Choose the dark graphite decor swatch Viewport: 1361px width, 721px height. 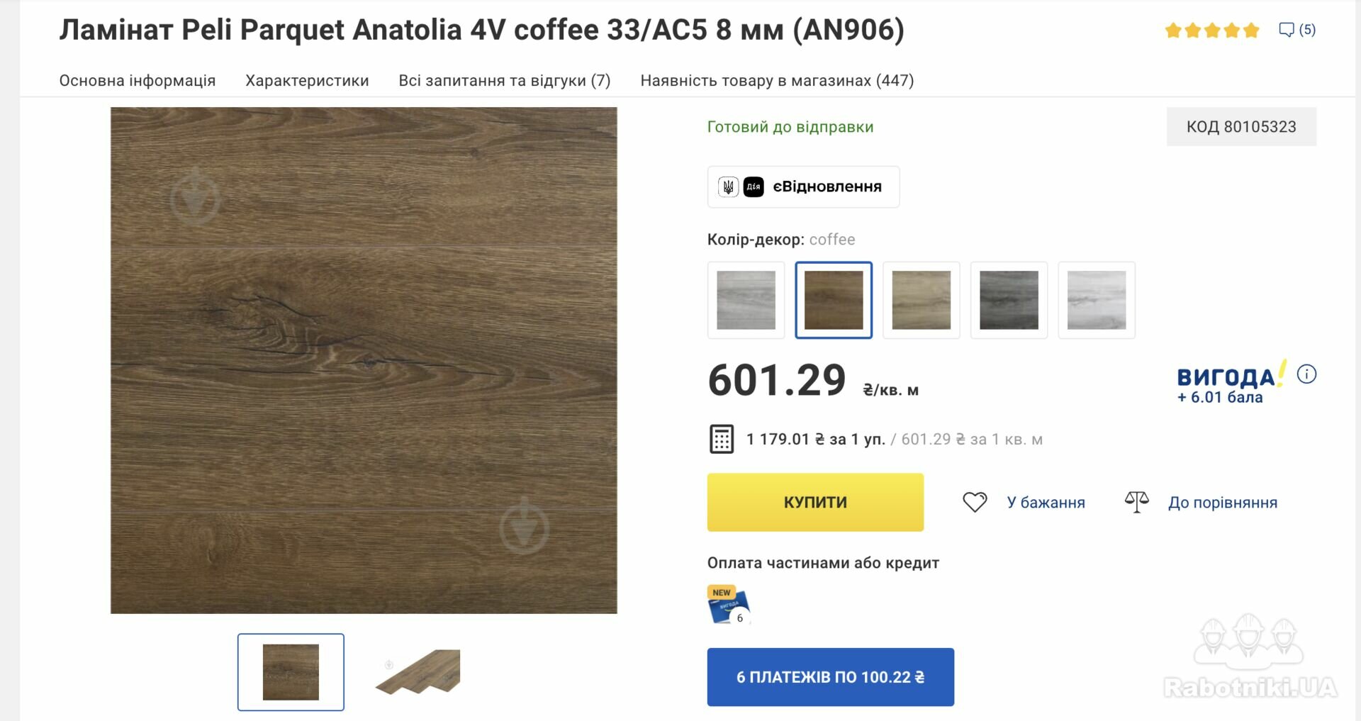(1009, 300)
